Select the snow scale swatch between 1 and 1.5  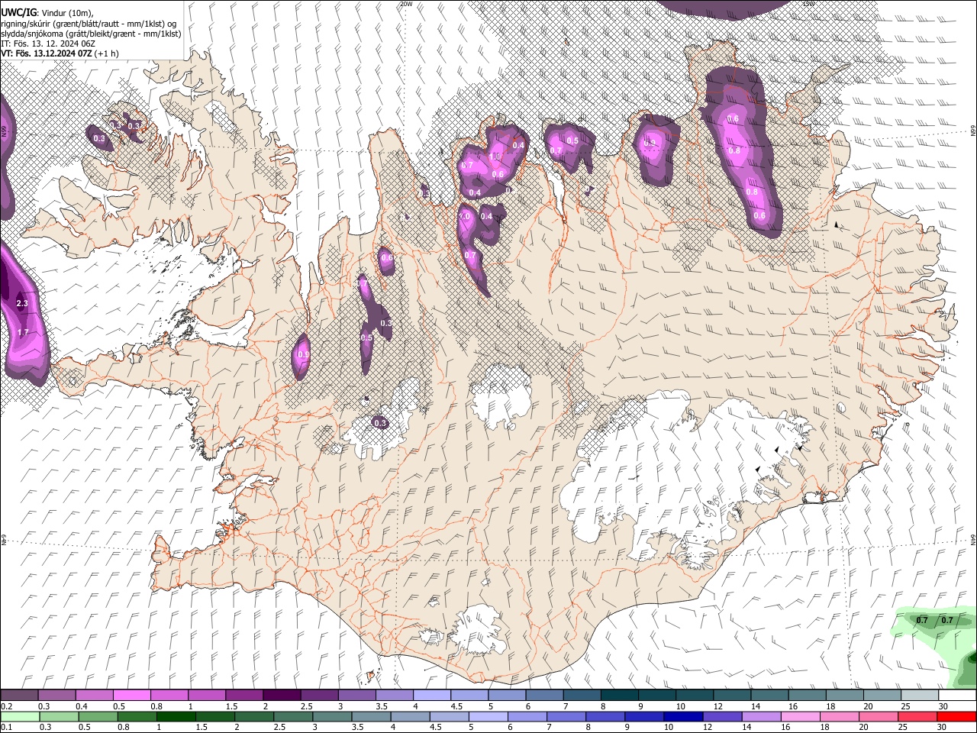click(x=206, y=696)
